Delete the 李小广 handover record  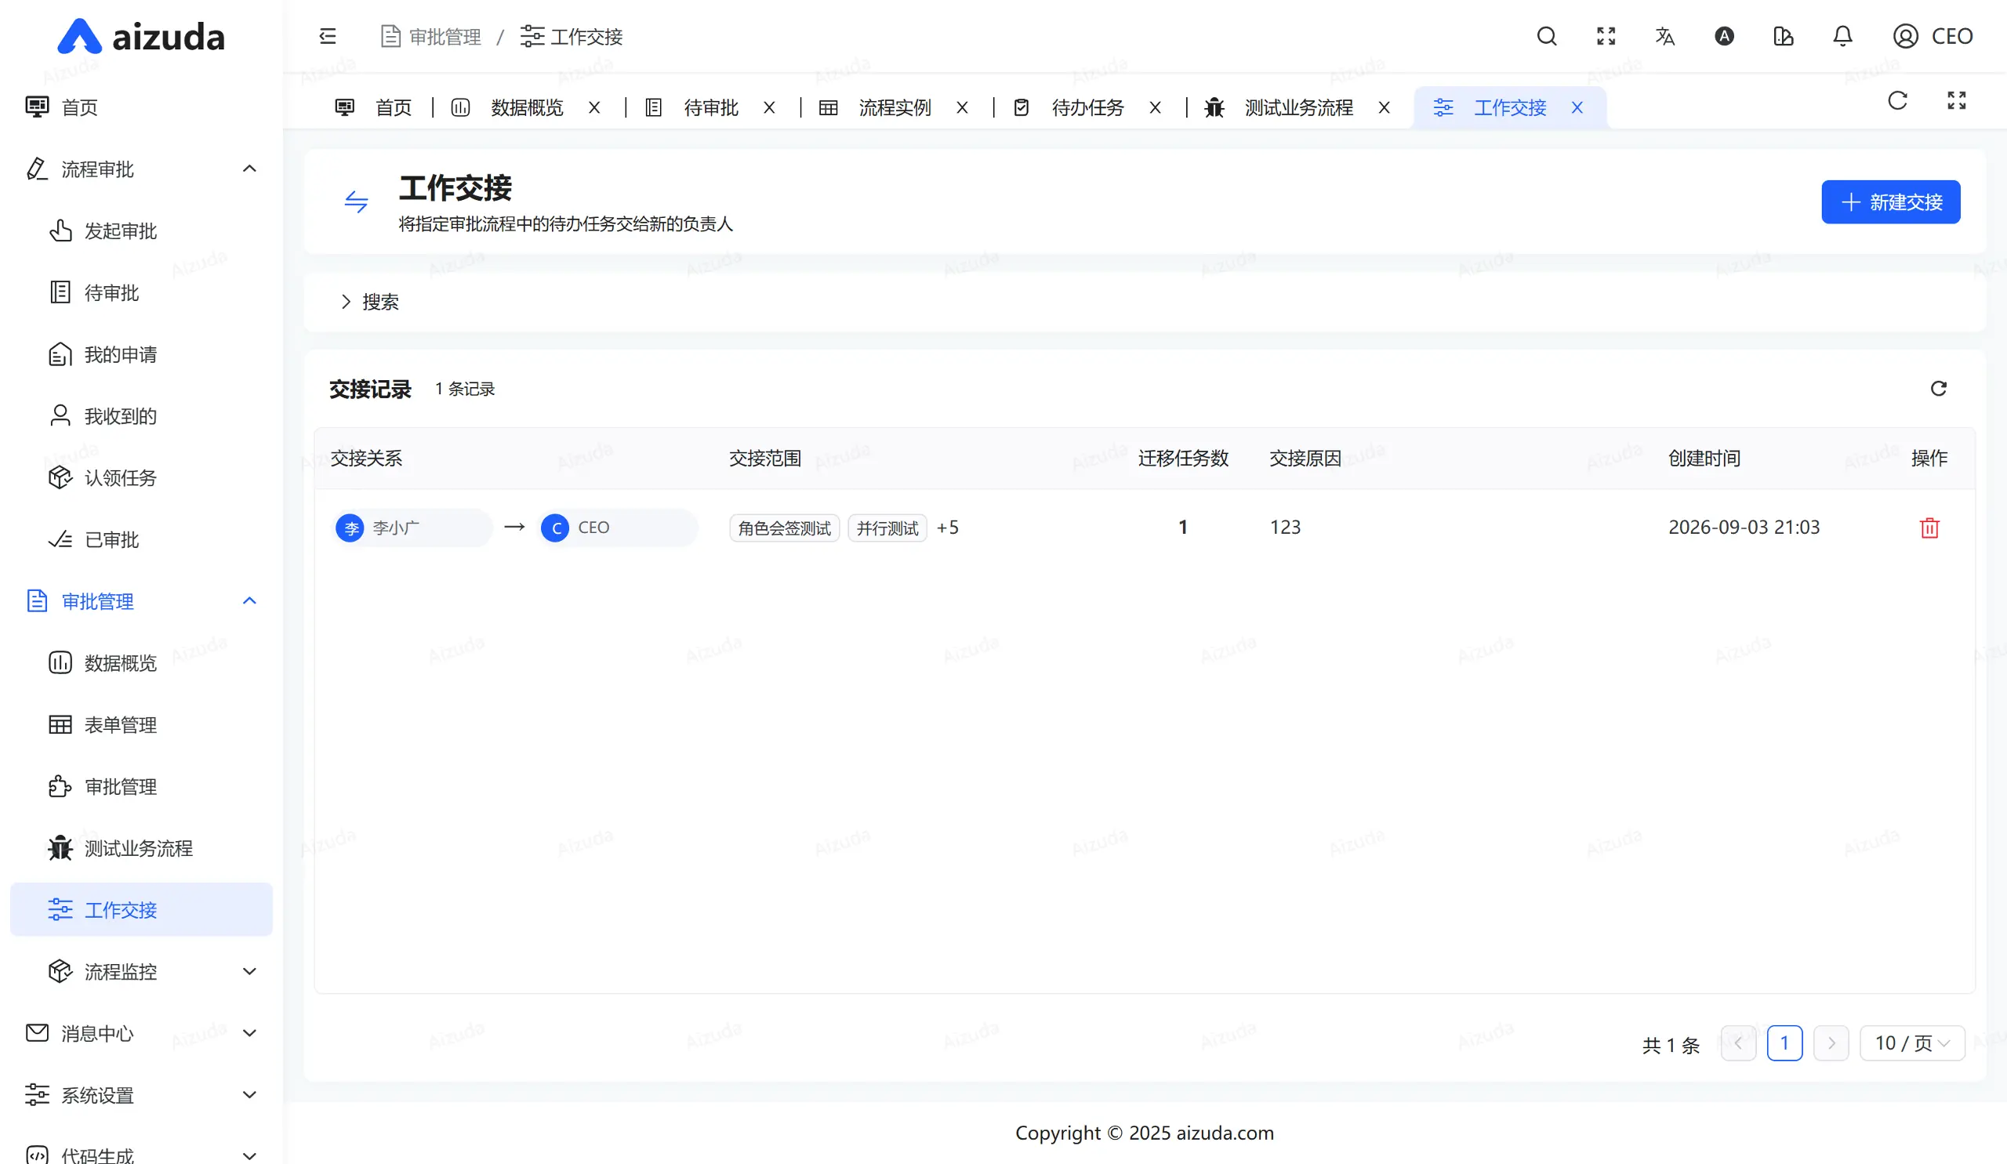[x=1929, y=528]
